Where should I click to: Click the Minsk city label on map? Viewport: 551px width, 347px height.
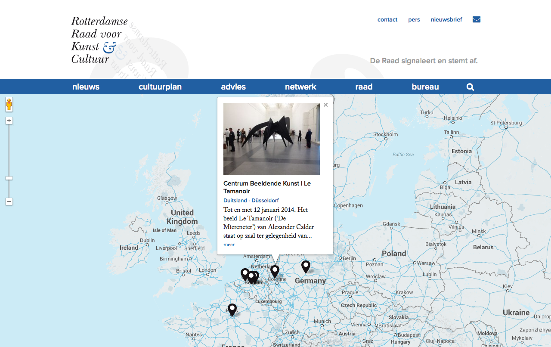[x=479, y=232]
